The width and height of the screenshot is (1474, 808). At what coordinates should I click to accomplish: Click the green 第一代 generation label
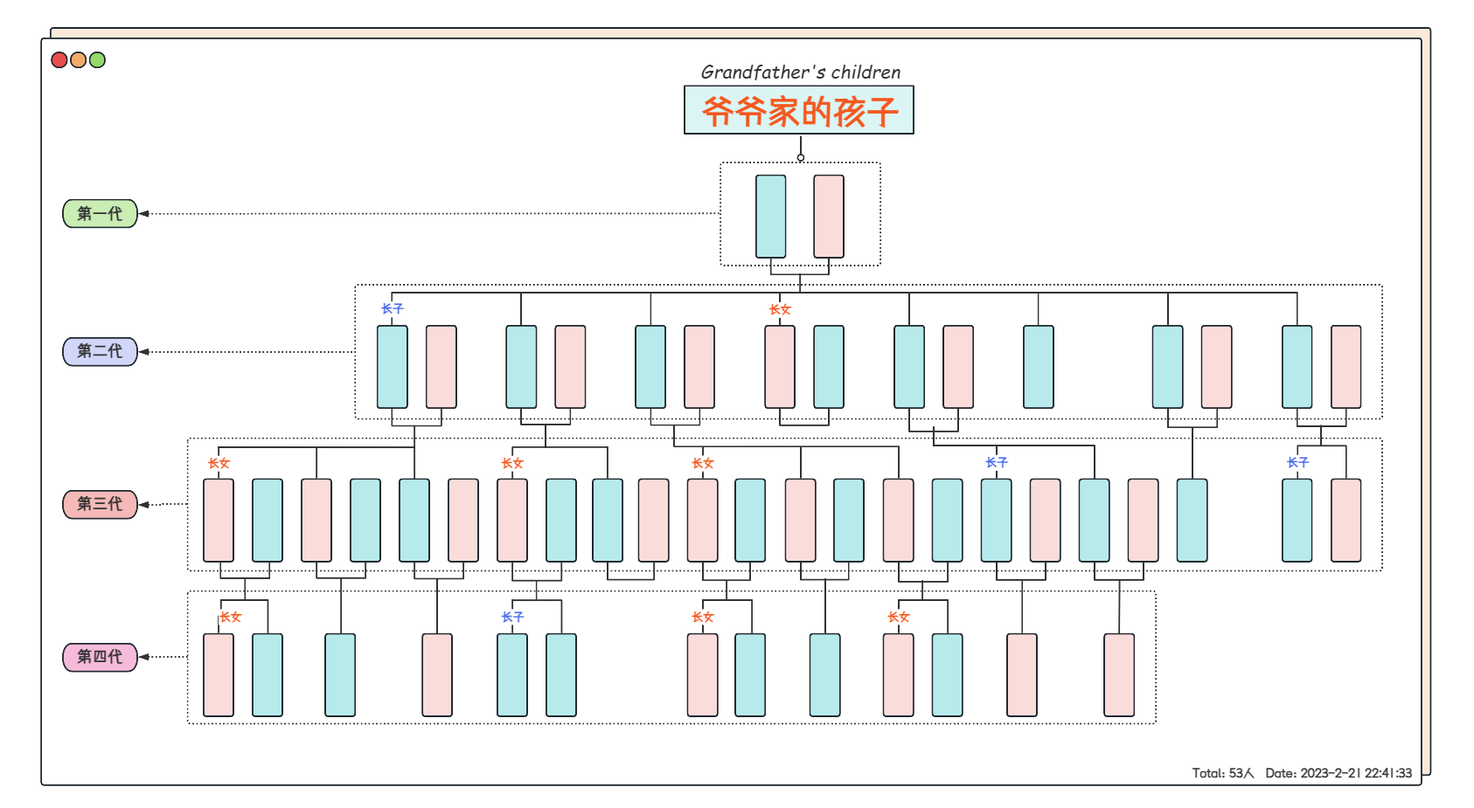100,213
